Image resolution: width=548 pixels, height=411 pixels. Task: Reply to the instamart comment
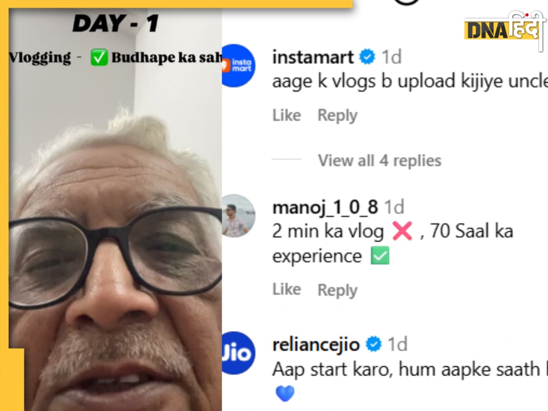[338, 116]
